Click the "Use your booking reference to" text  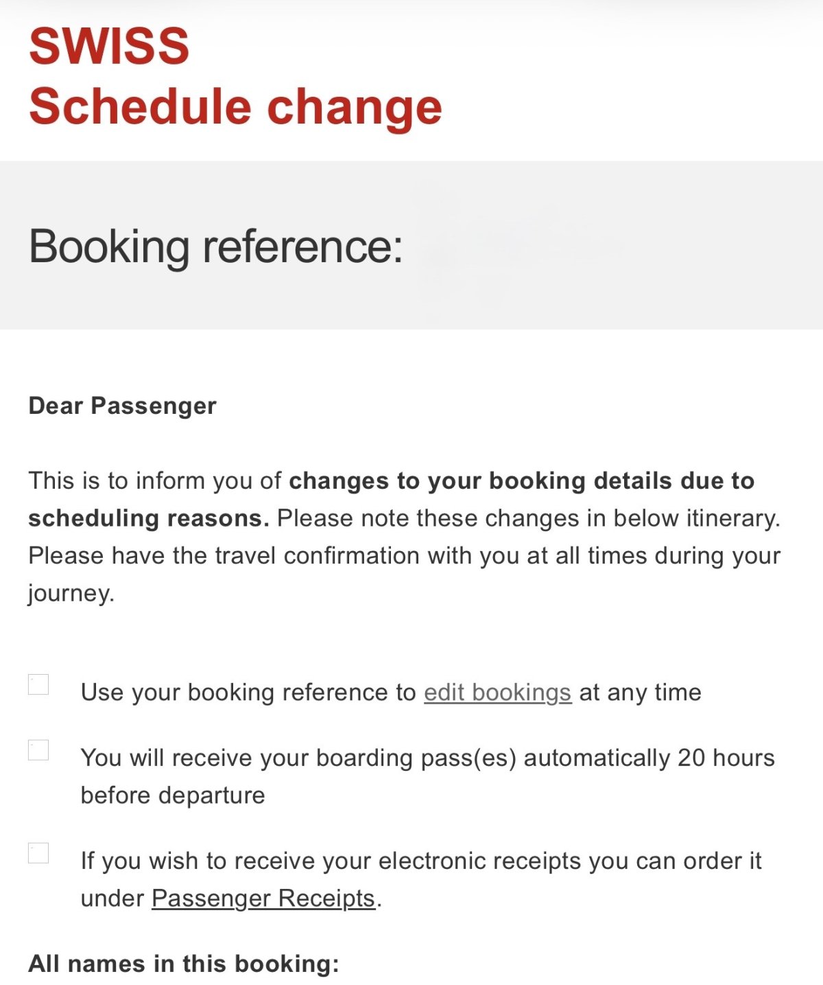click(248, 692)
